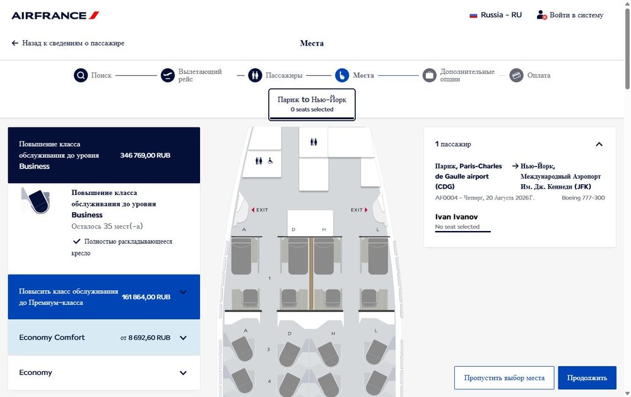Click the Нью-Йорк JFK destination text
This screenshot has height=397, width=631.
(x=560, y=176)
